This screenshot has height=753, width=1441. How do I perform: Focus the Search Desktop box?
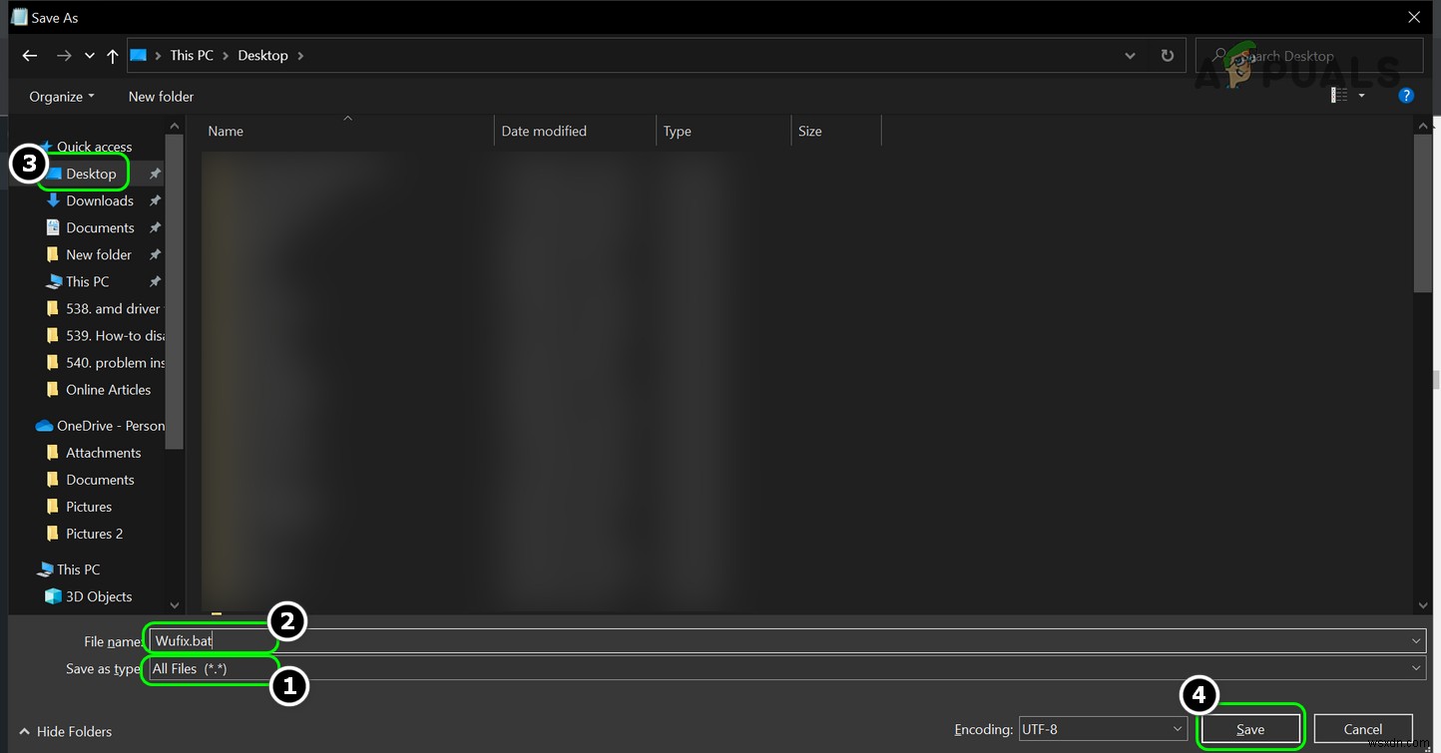[1309, 56]
